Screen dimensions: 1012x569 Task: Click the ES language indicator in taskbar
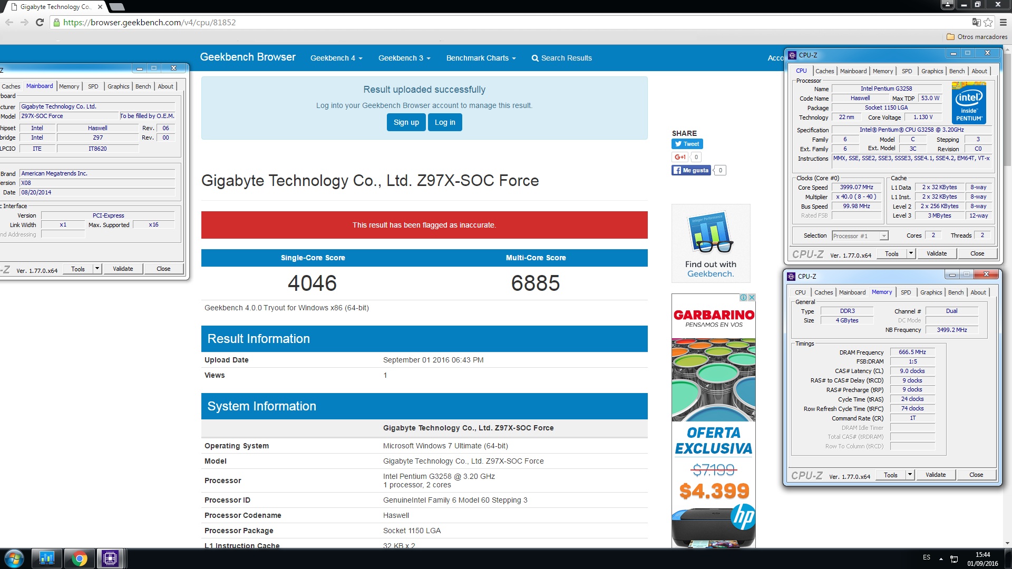pos(927,557)
